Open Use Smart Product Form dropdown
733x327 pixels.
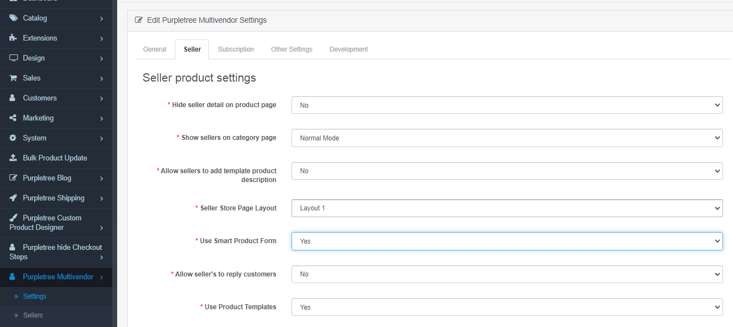click(507, 241)
